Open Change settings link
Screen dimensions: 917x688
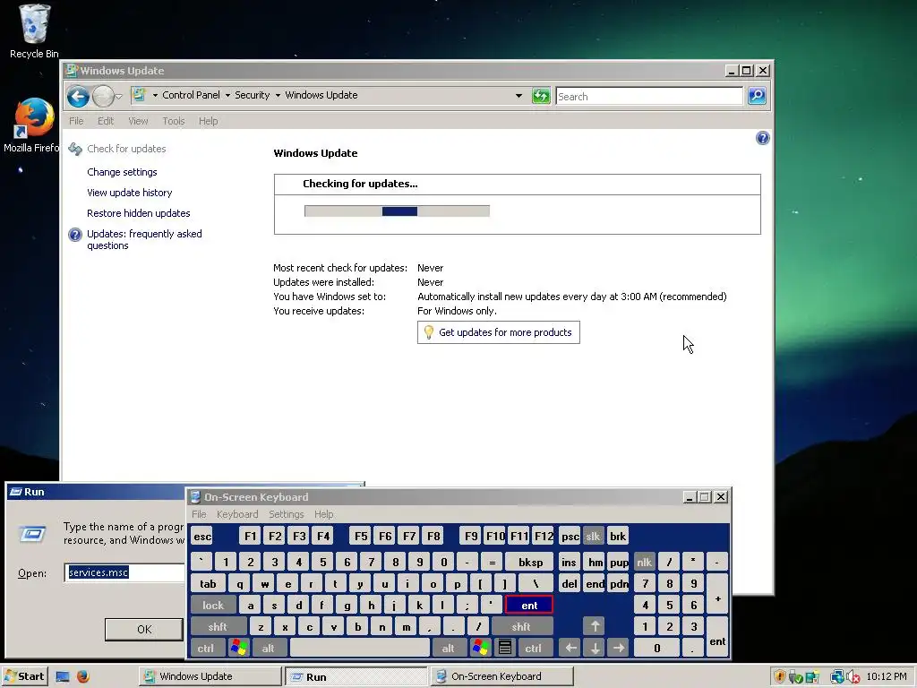pyautogui.click(x=122, y=172)
